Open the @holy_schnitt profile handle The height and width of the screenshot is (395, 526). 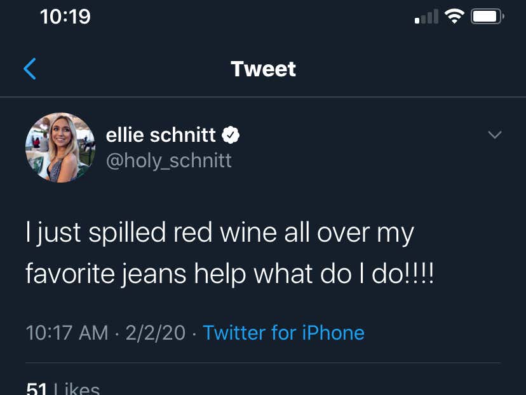tap(169, 160)
